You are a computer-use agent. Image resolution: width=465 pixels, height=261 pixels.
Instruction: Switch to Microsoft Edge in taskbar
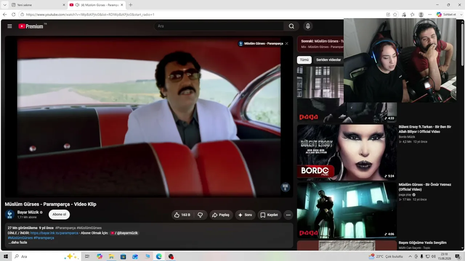[159, 257]
